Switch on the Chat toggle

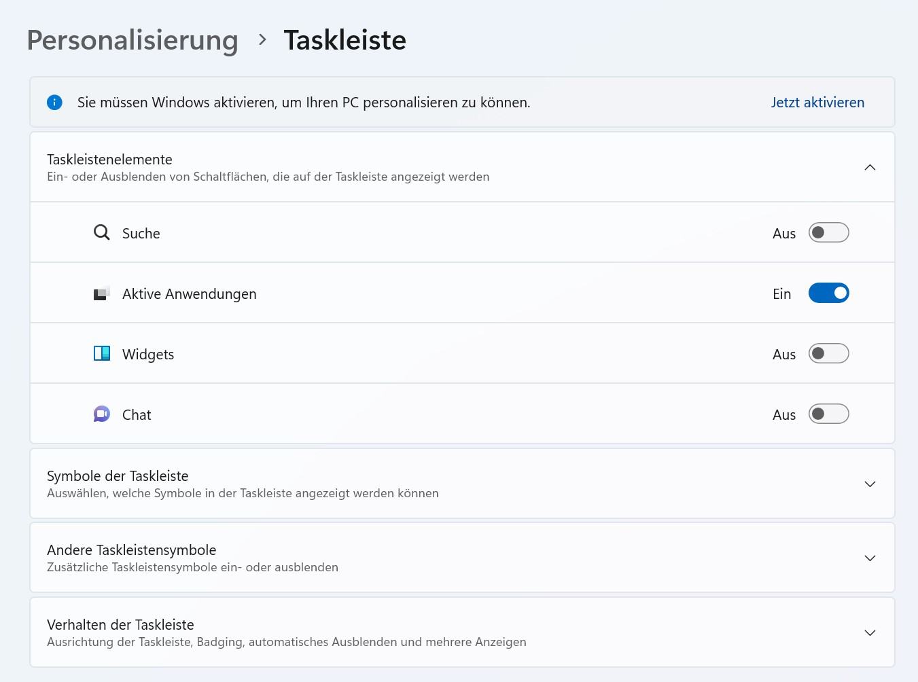pyautogui.click(x=828, y=414)
